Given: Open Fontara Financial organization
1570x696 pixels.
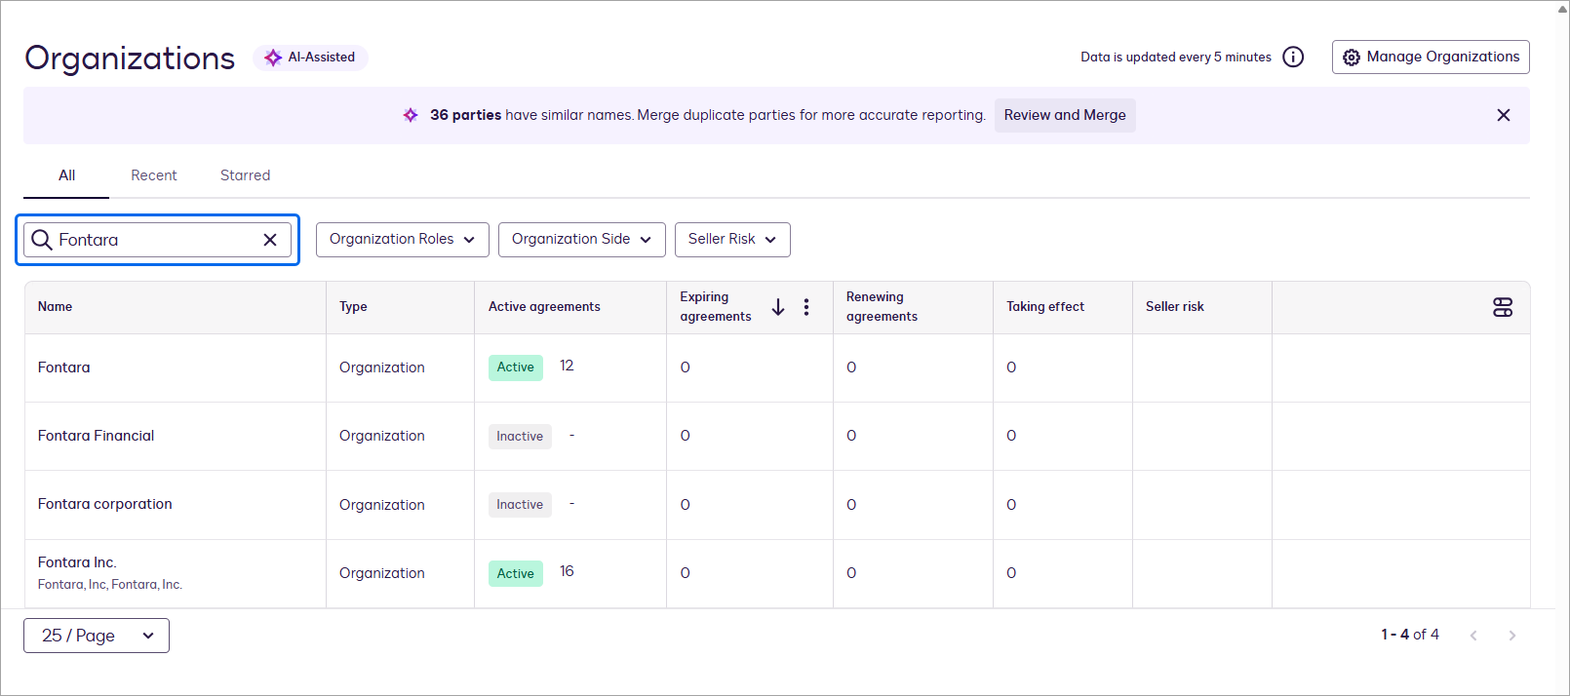Looking at the screenshot, I should point(96,436).
